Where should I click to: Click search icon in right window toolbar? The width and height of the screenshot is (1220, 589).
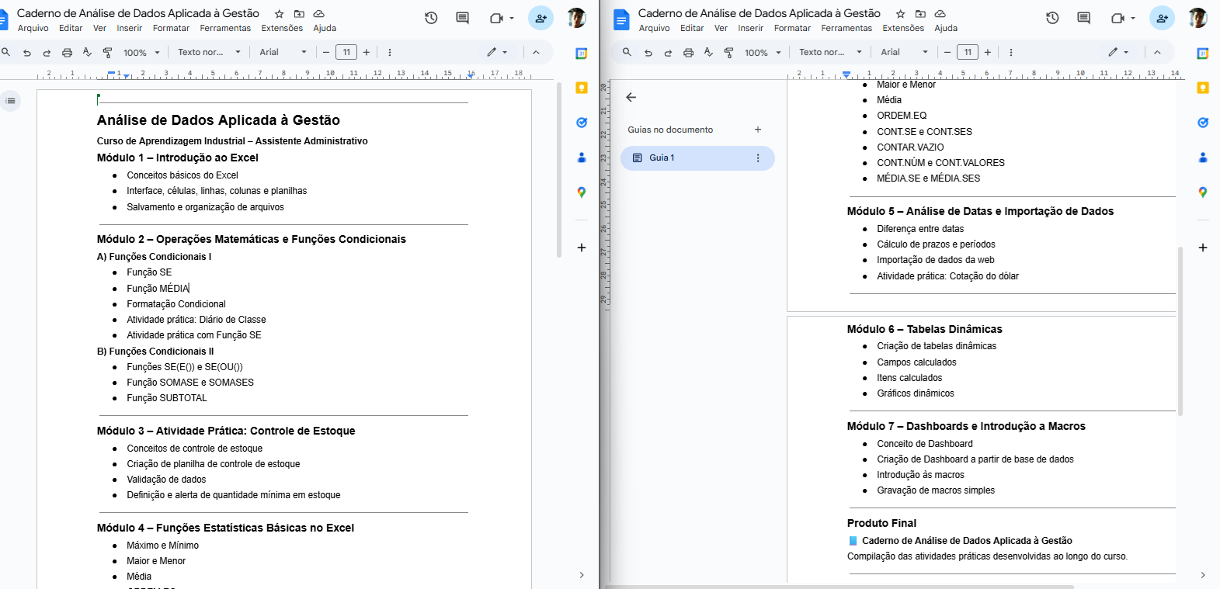(x=627, y=52)
